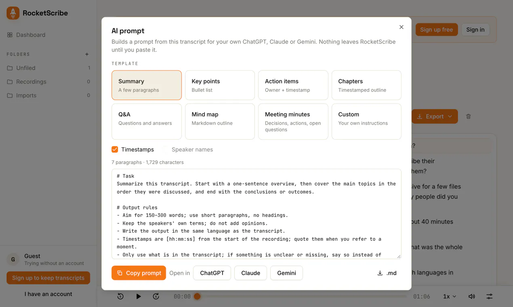This screenshot has width=513, height=307.
Task: Click the orange playback position handle
Action: (x=197, y=296)
